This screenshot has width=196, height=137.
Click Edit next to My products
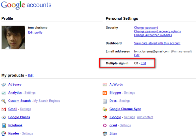[30, 76]
